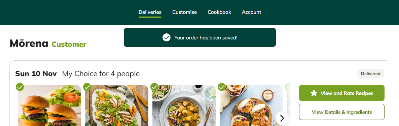Click the next arrow on the recipe carousel
Screen dimensions: 399x126
[x=282, y=118]
